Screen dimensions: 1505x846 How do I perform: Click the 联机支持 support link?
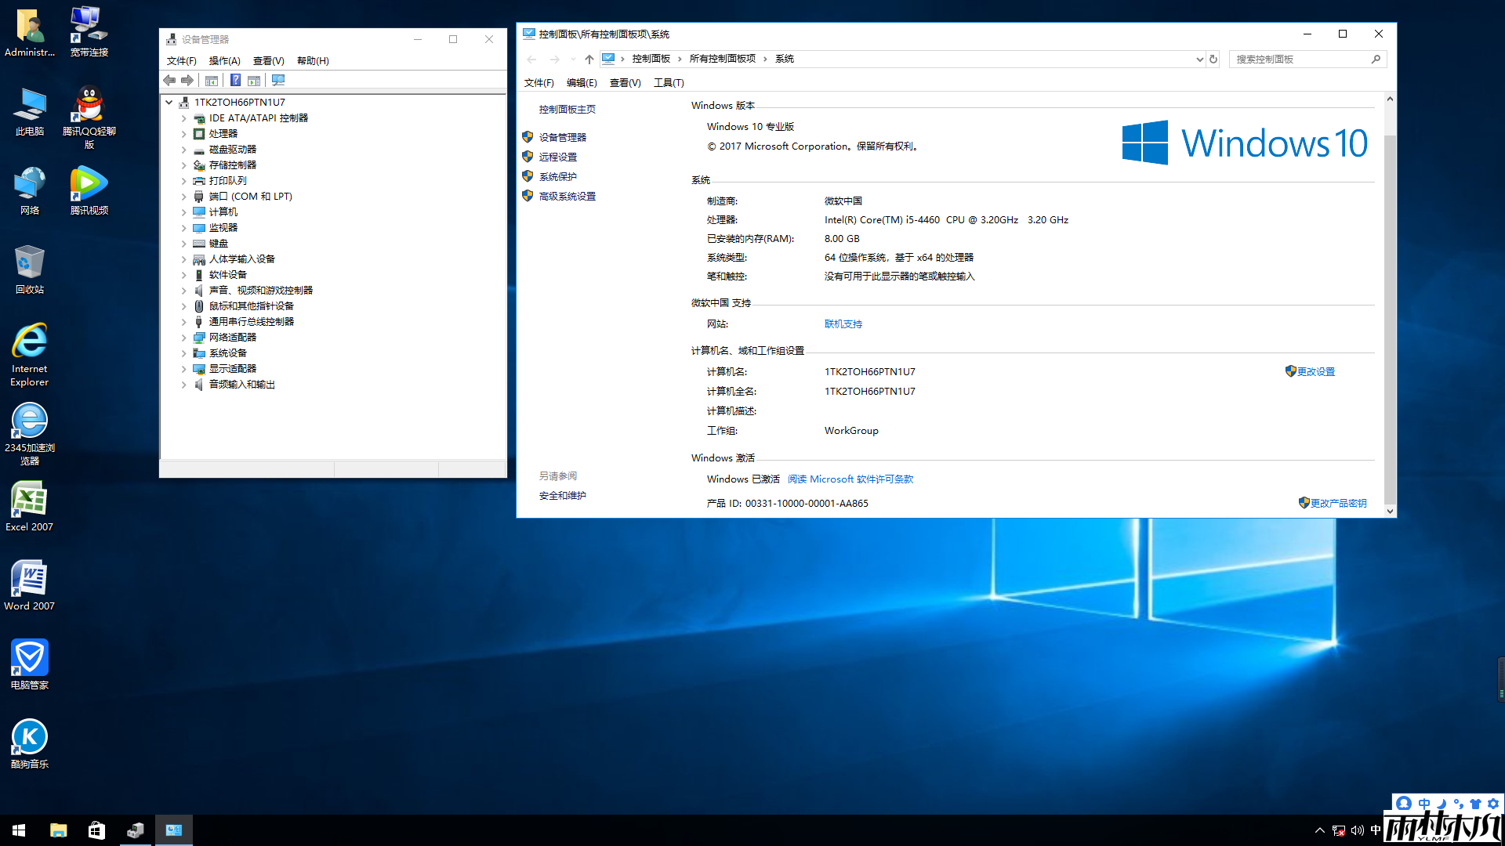(x=843, y=324)
